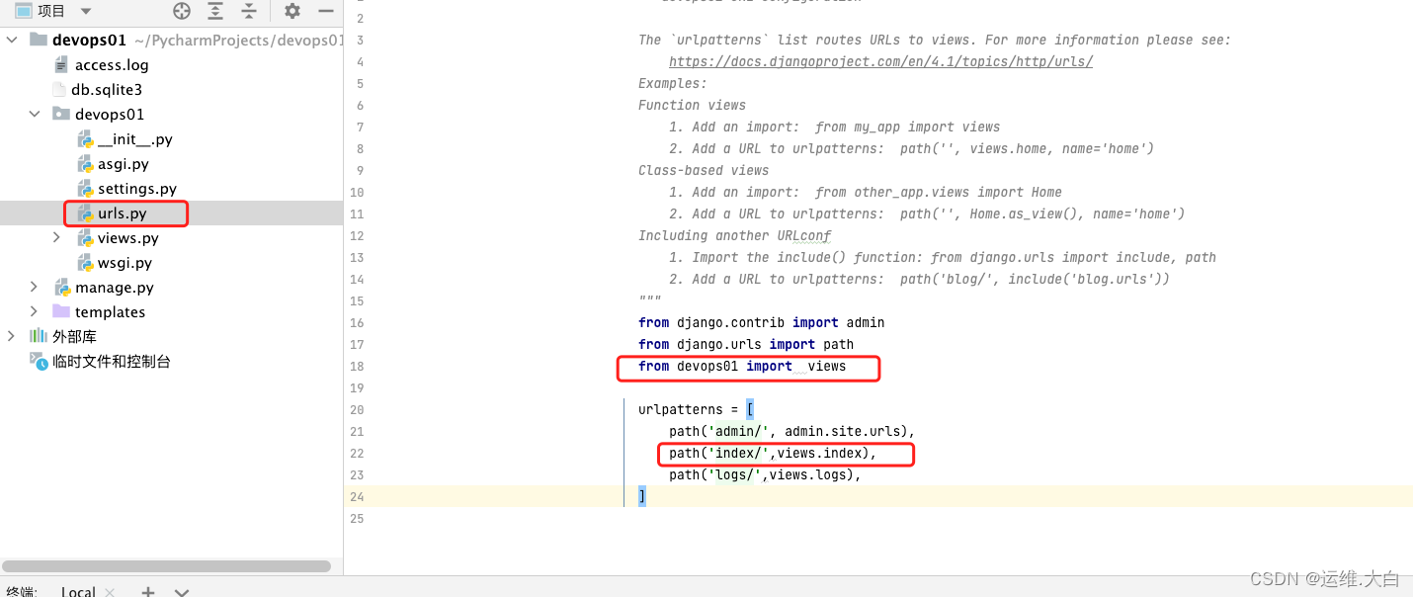The width and height of the screenshot is (1413, 597).
Task: Add a new terminal session with plus
Action: click(147, 591)
